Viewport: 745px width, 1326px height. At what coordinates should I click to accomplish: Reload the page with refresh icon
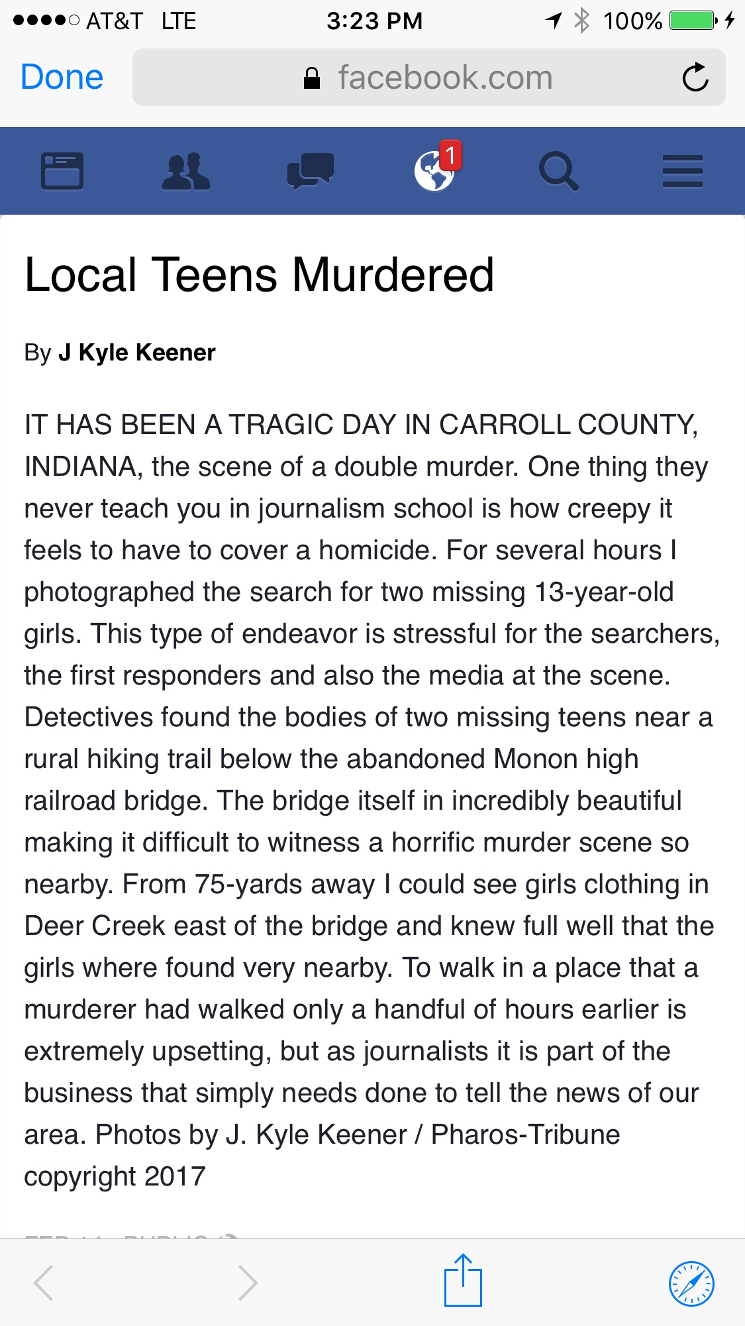click(695, 78)
